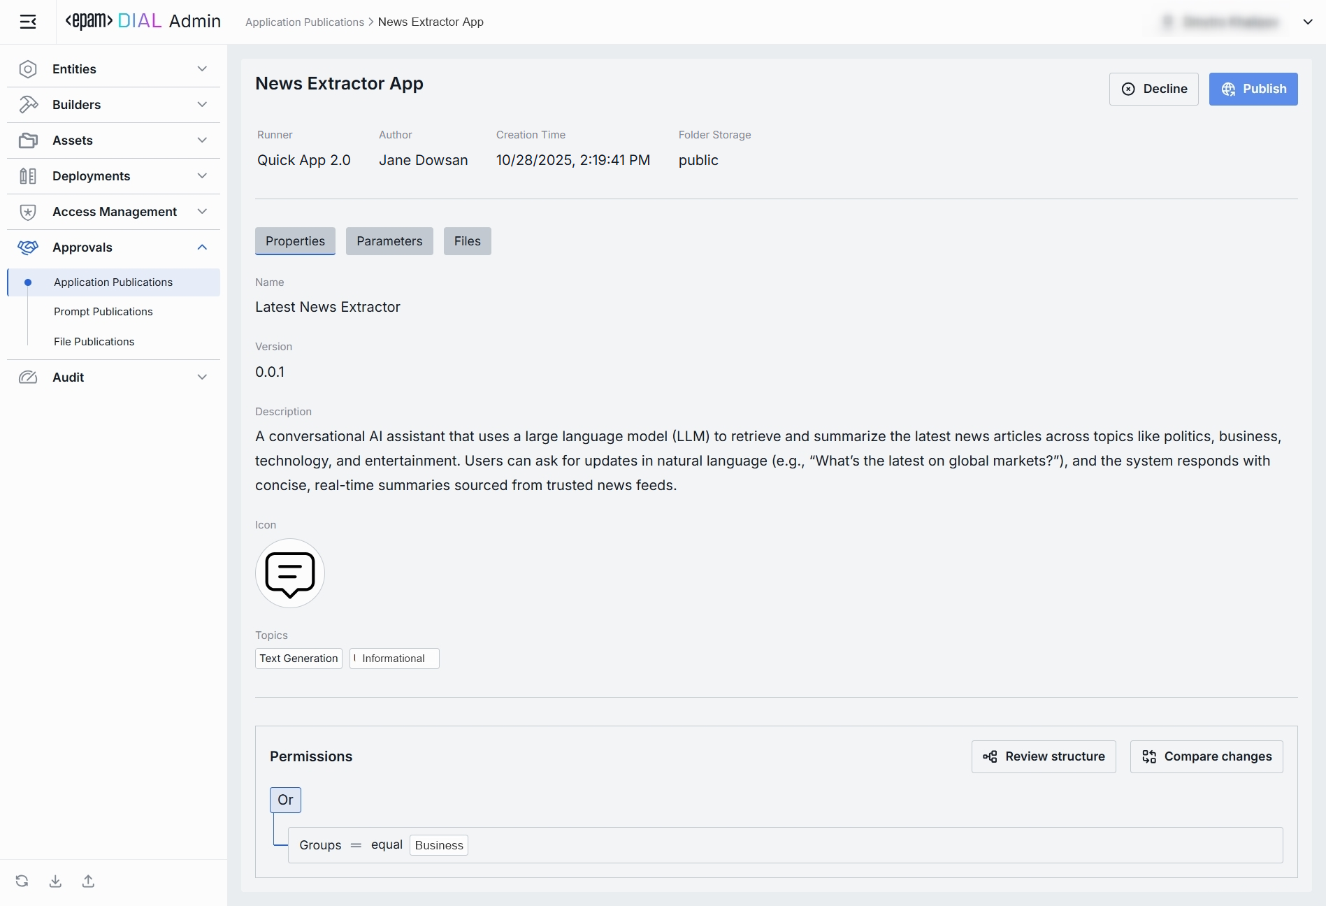
Task: Switch to the Files tab
Action: click(x=467, y=241)
